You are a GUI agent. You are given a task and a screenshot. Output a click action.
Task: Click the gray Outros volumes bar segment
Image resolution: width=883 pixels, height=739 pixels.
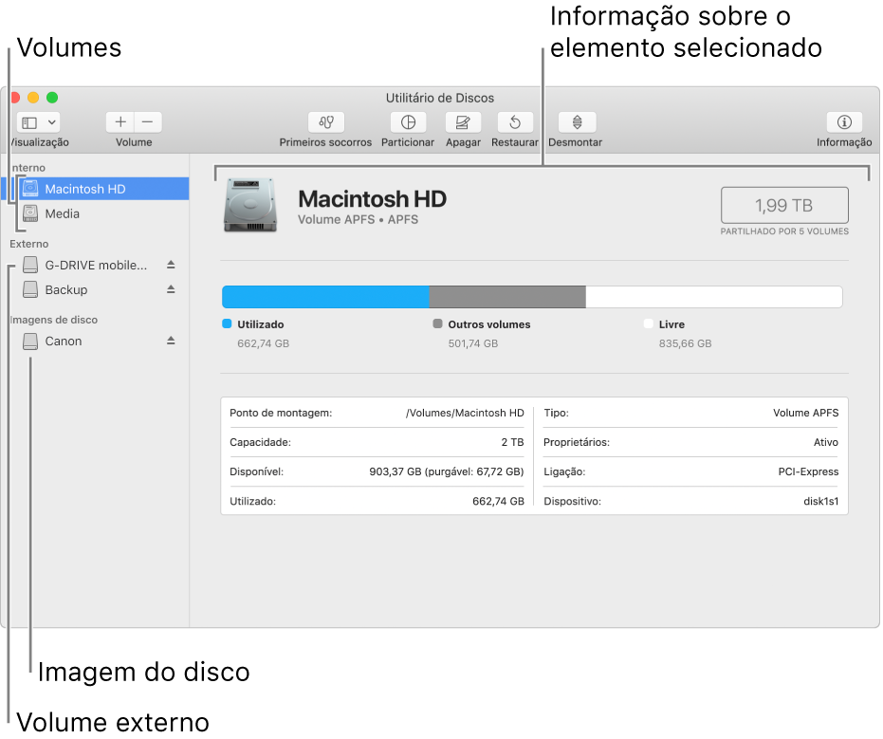point(507,297)
